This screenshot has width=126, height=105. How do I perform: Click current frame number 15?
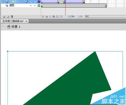click(x=61, y=16)
